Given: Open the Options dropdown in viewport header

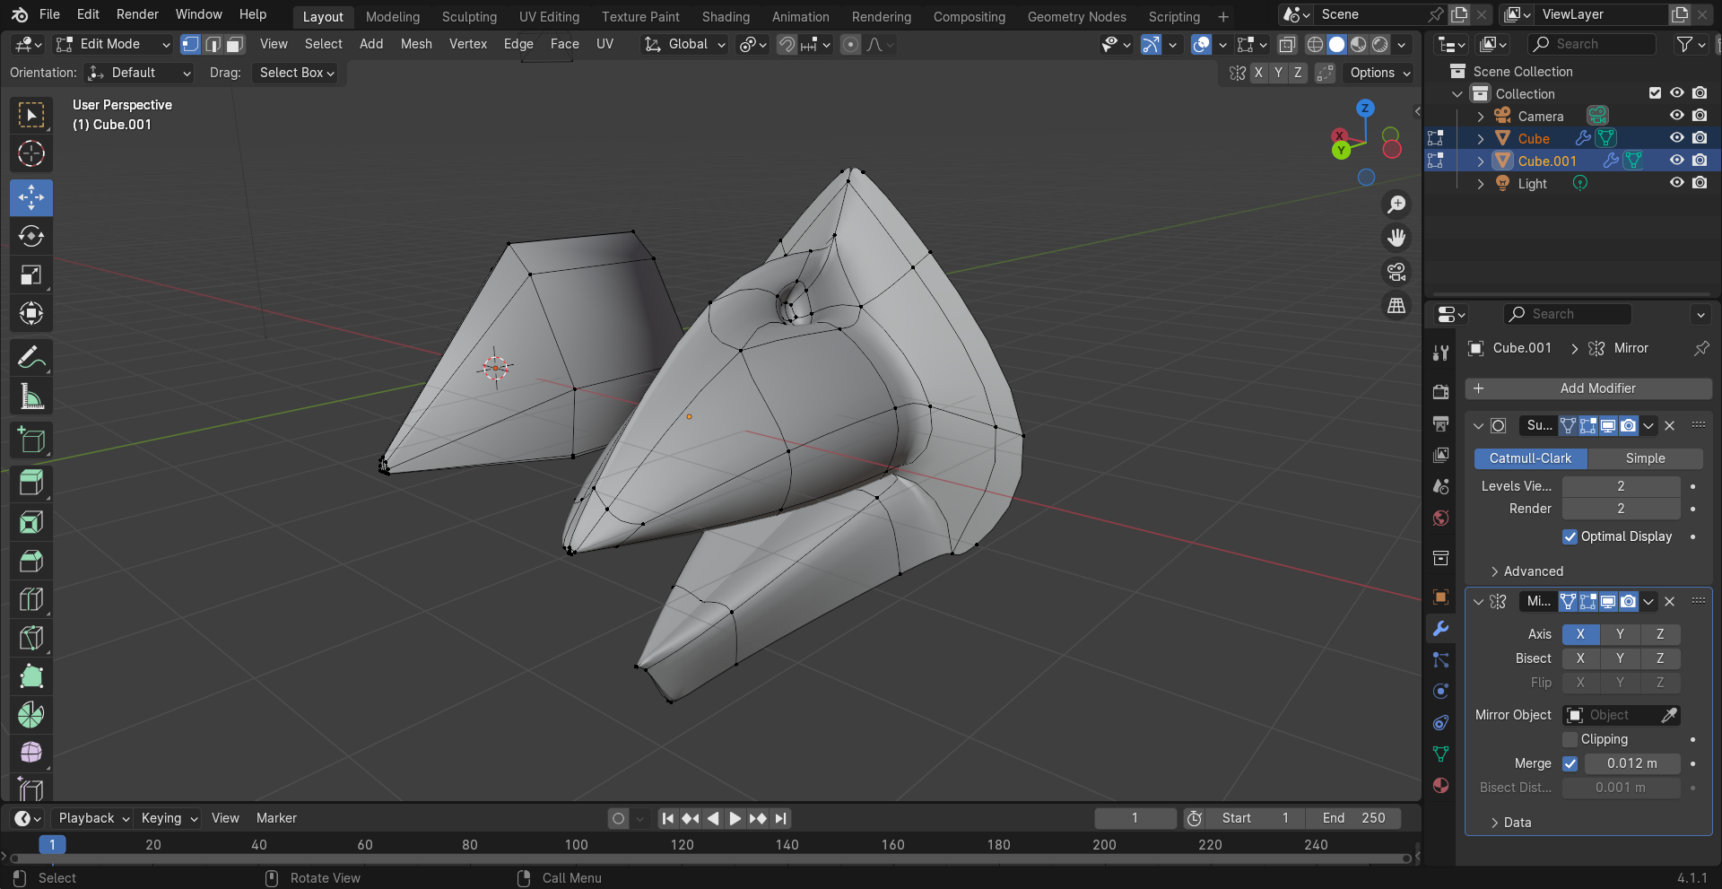Looking at the screenshot, I should tap(1379, 73).
